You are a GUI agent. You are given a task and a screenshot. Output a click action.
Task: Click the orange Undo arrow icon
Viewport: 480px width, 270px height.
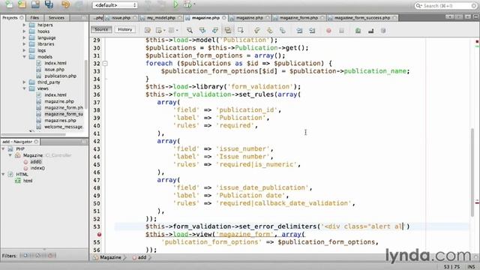tap(65, 4)
